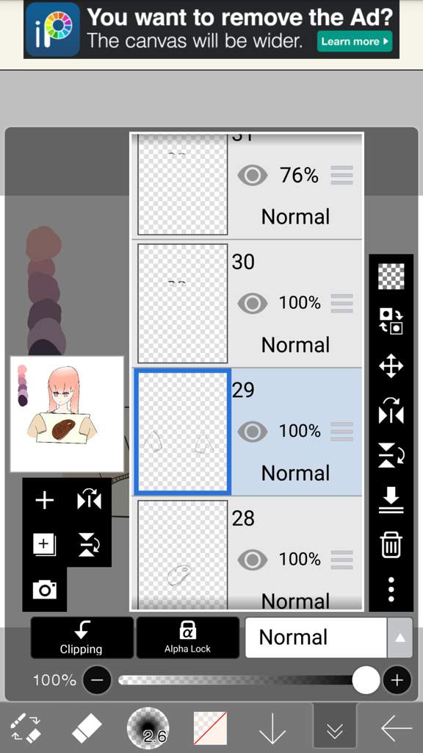This screenshot has height=753, width=423.
Task: Open brush size 2.6 settings
Action: point(148,728)
